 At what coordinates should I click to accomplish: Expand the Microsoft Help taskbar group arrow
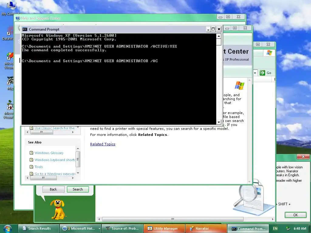(99, 229)
